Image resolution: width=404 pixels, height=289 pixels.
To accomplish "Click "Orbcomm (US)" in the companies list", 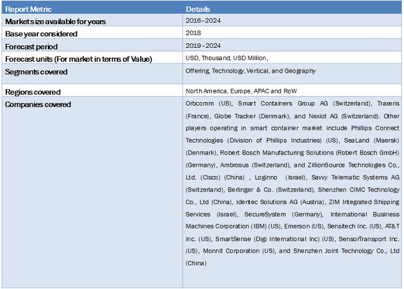I will [209, 104].
